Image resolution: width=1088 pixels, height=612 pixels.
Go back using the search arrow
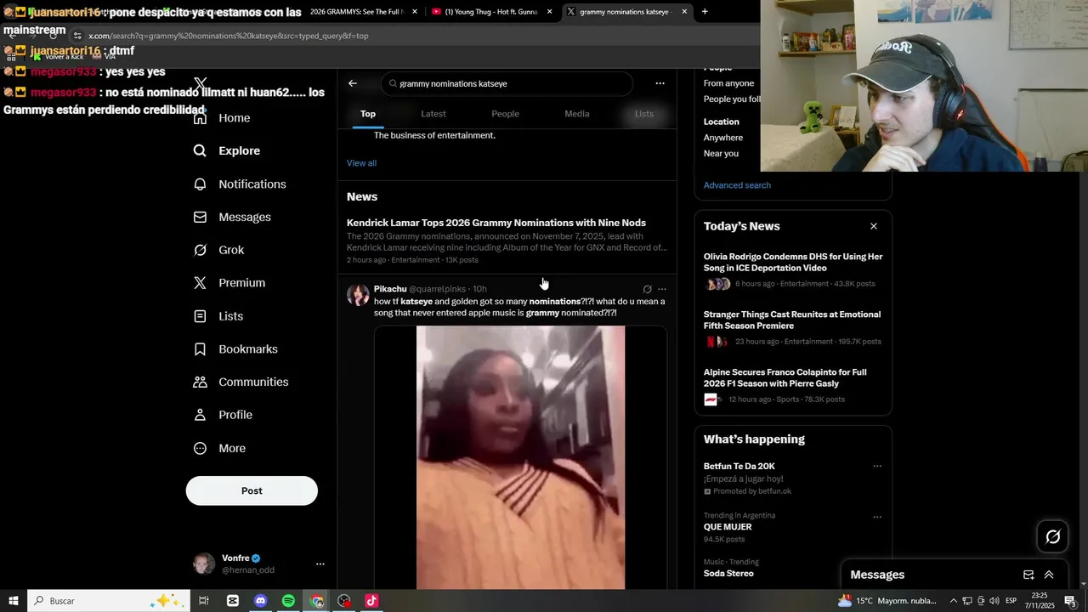353,83
